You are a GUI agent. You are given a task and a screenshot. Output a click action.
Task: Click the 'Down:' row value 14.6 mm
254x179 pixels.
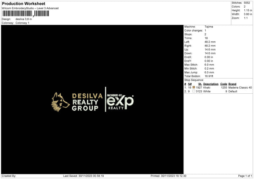210,53
